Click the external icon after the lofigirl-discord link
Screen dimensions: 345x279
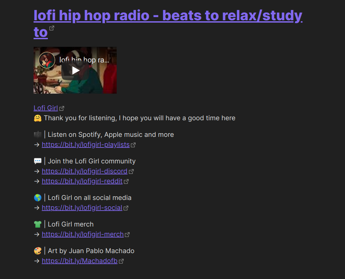point(131,172)
